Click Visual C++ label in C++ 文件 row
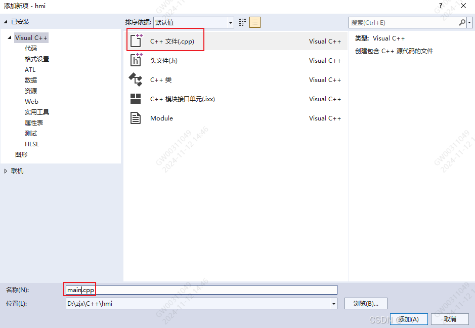The image size is (475, 328). (x=325, y=41)
